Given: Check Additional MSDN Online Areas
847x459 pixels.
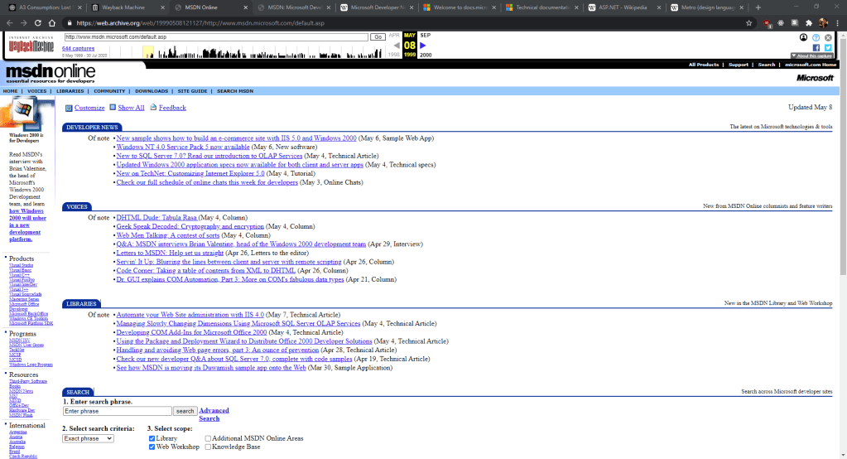Looking at the screenshot, I should (208, 437).
